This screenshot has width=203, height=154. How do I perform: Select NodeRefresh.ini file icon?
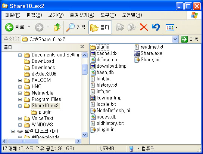click(93, 111)
